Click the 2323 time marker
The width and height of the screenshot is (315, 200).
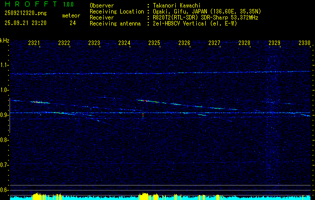tap(94, 43)
